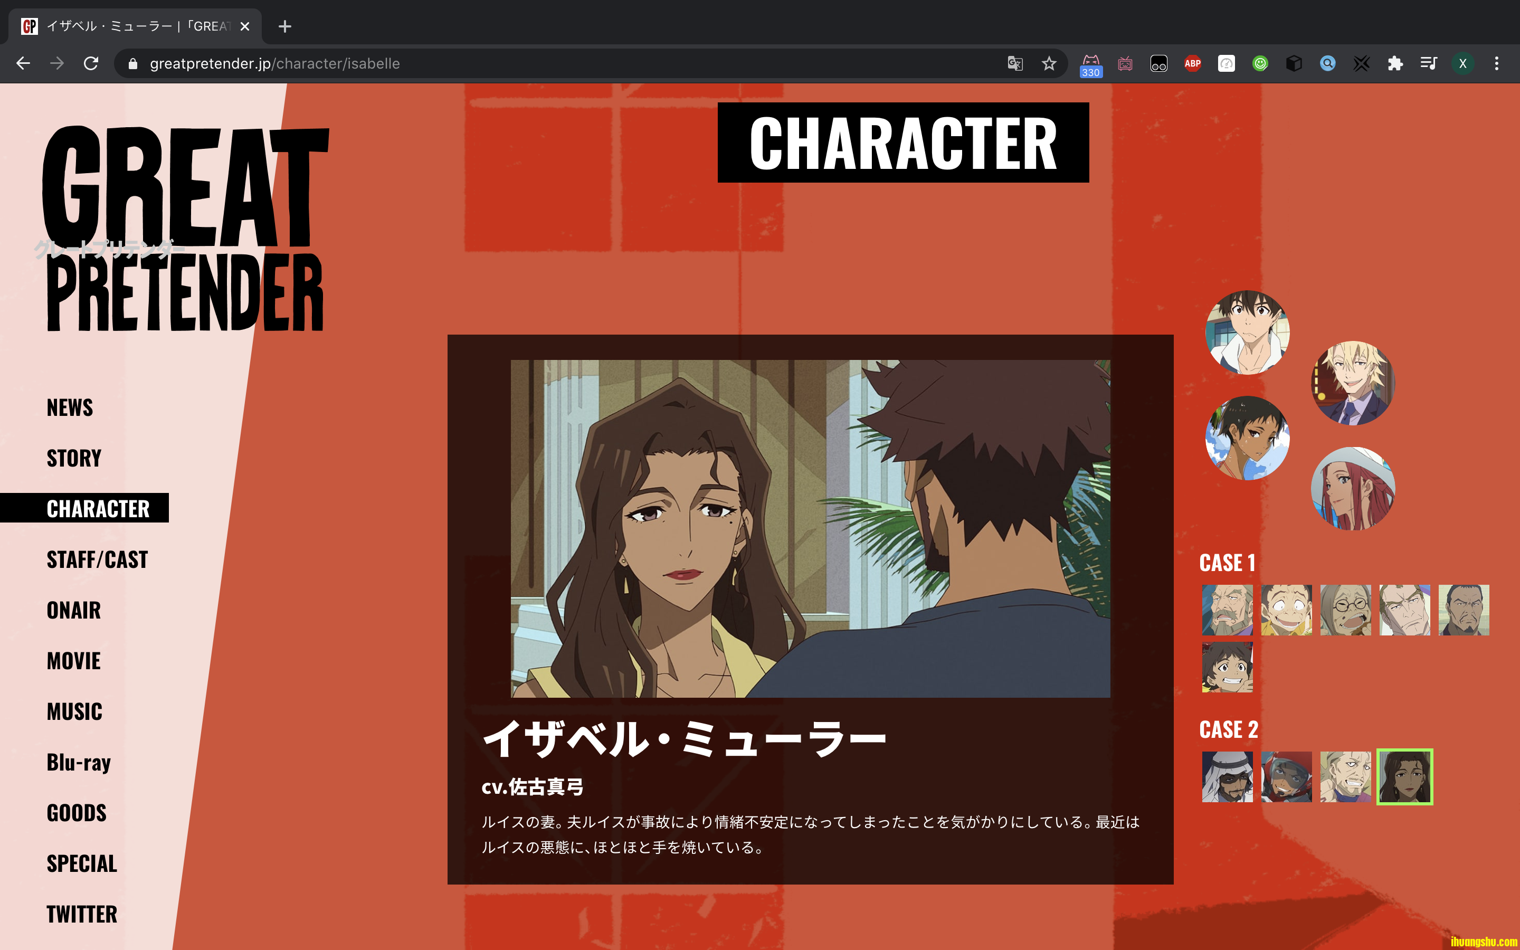
Task: Open the media controls playlist icon
Action: [x=1429, y=63]
